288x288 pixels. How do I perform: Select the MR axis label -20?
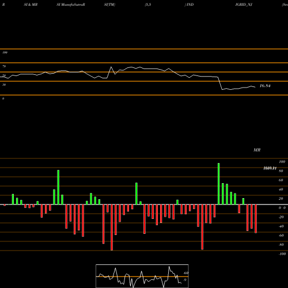[x=281, y=217]
